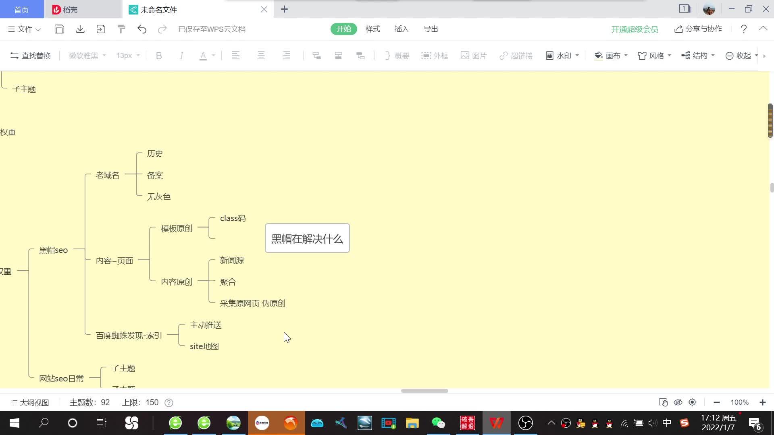This screenshot has width=774, height=435.
Task: Open the canvas (画布) dropdown
Action: [x=611, y=56]
